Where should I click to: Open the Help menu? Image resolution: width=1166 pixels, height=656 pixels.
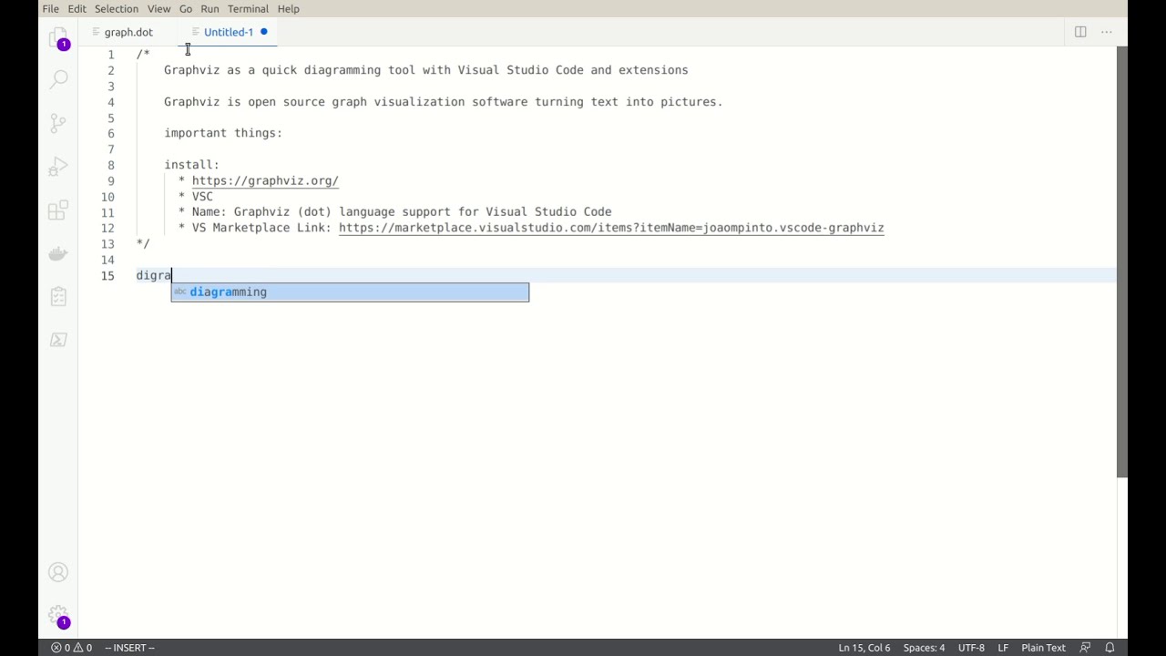288,8
